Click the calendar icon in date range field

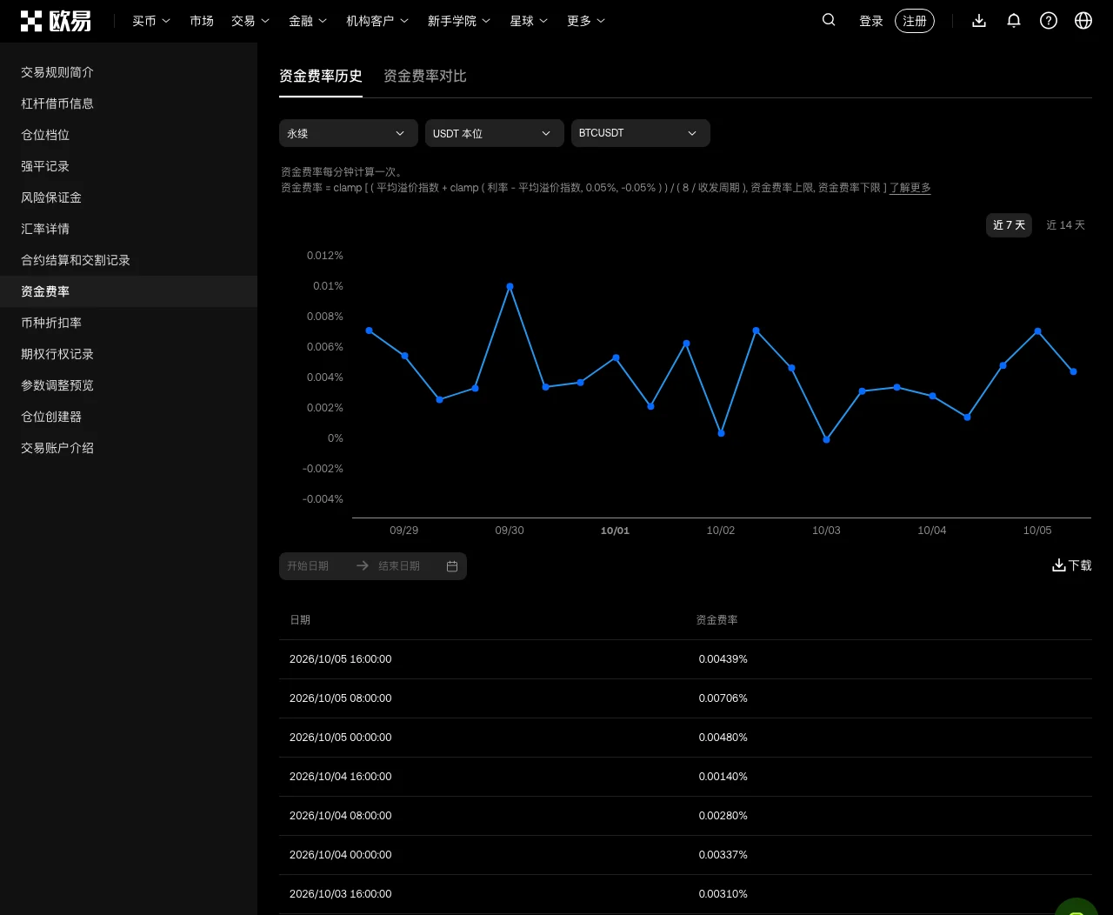tap(452, 566)
